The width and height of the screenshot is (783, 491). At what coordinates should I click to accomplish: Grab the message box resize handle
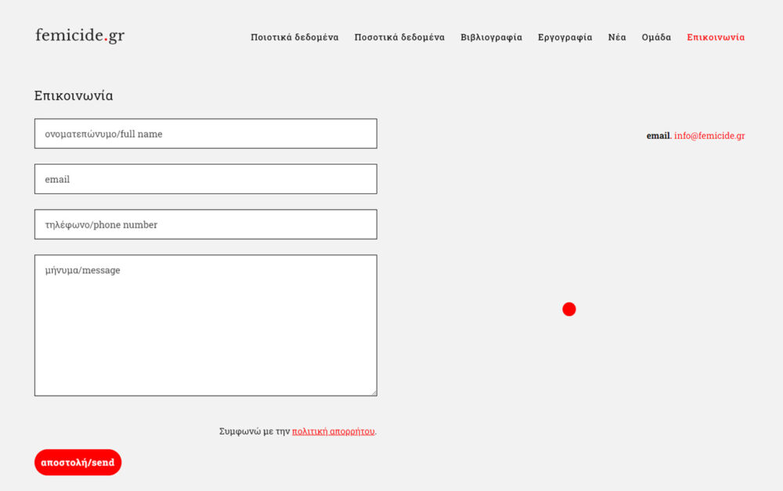[373, 392]
